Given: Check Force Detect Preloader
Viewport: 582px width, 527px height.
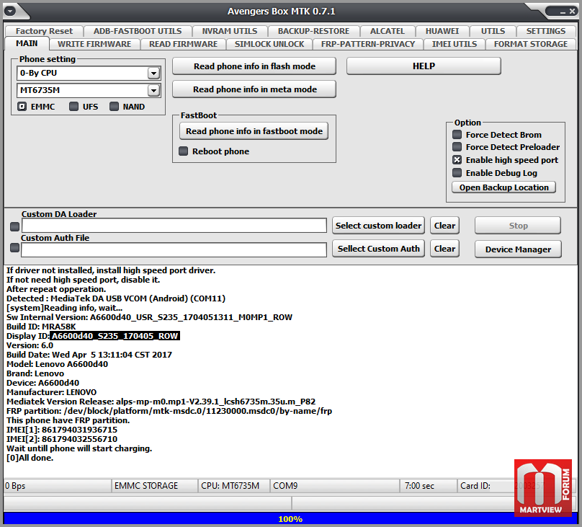Looking at the screenshot, I should (x=457, y=146).
